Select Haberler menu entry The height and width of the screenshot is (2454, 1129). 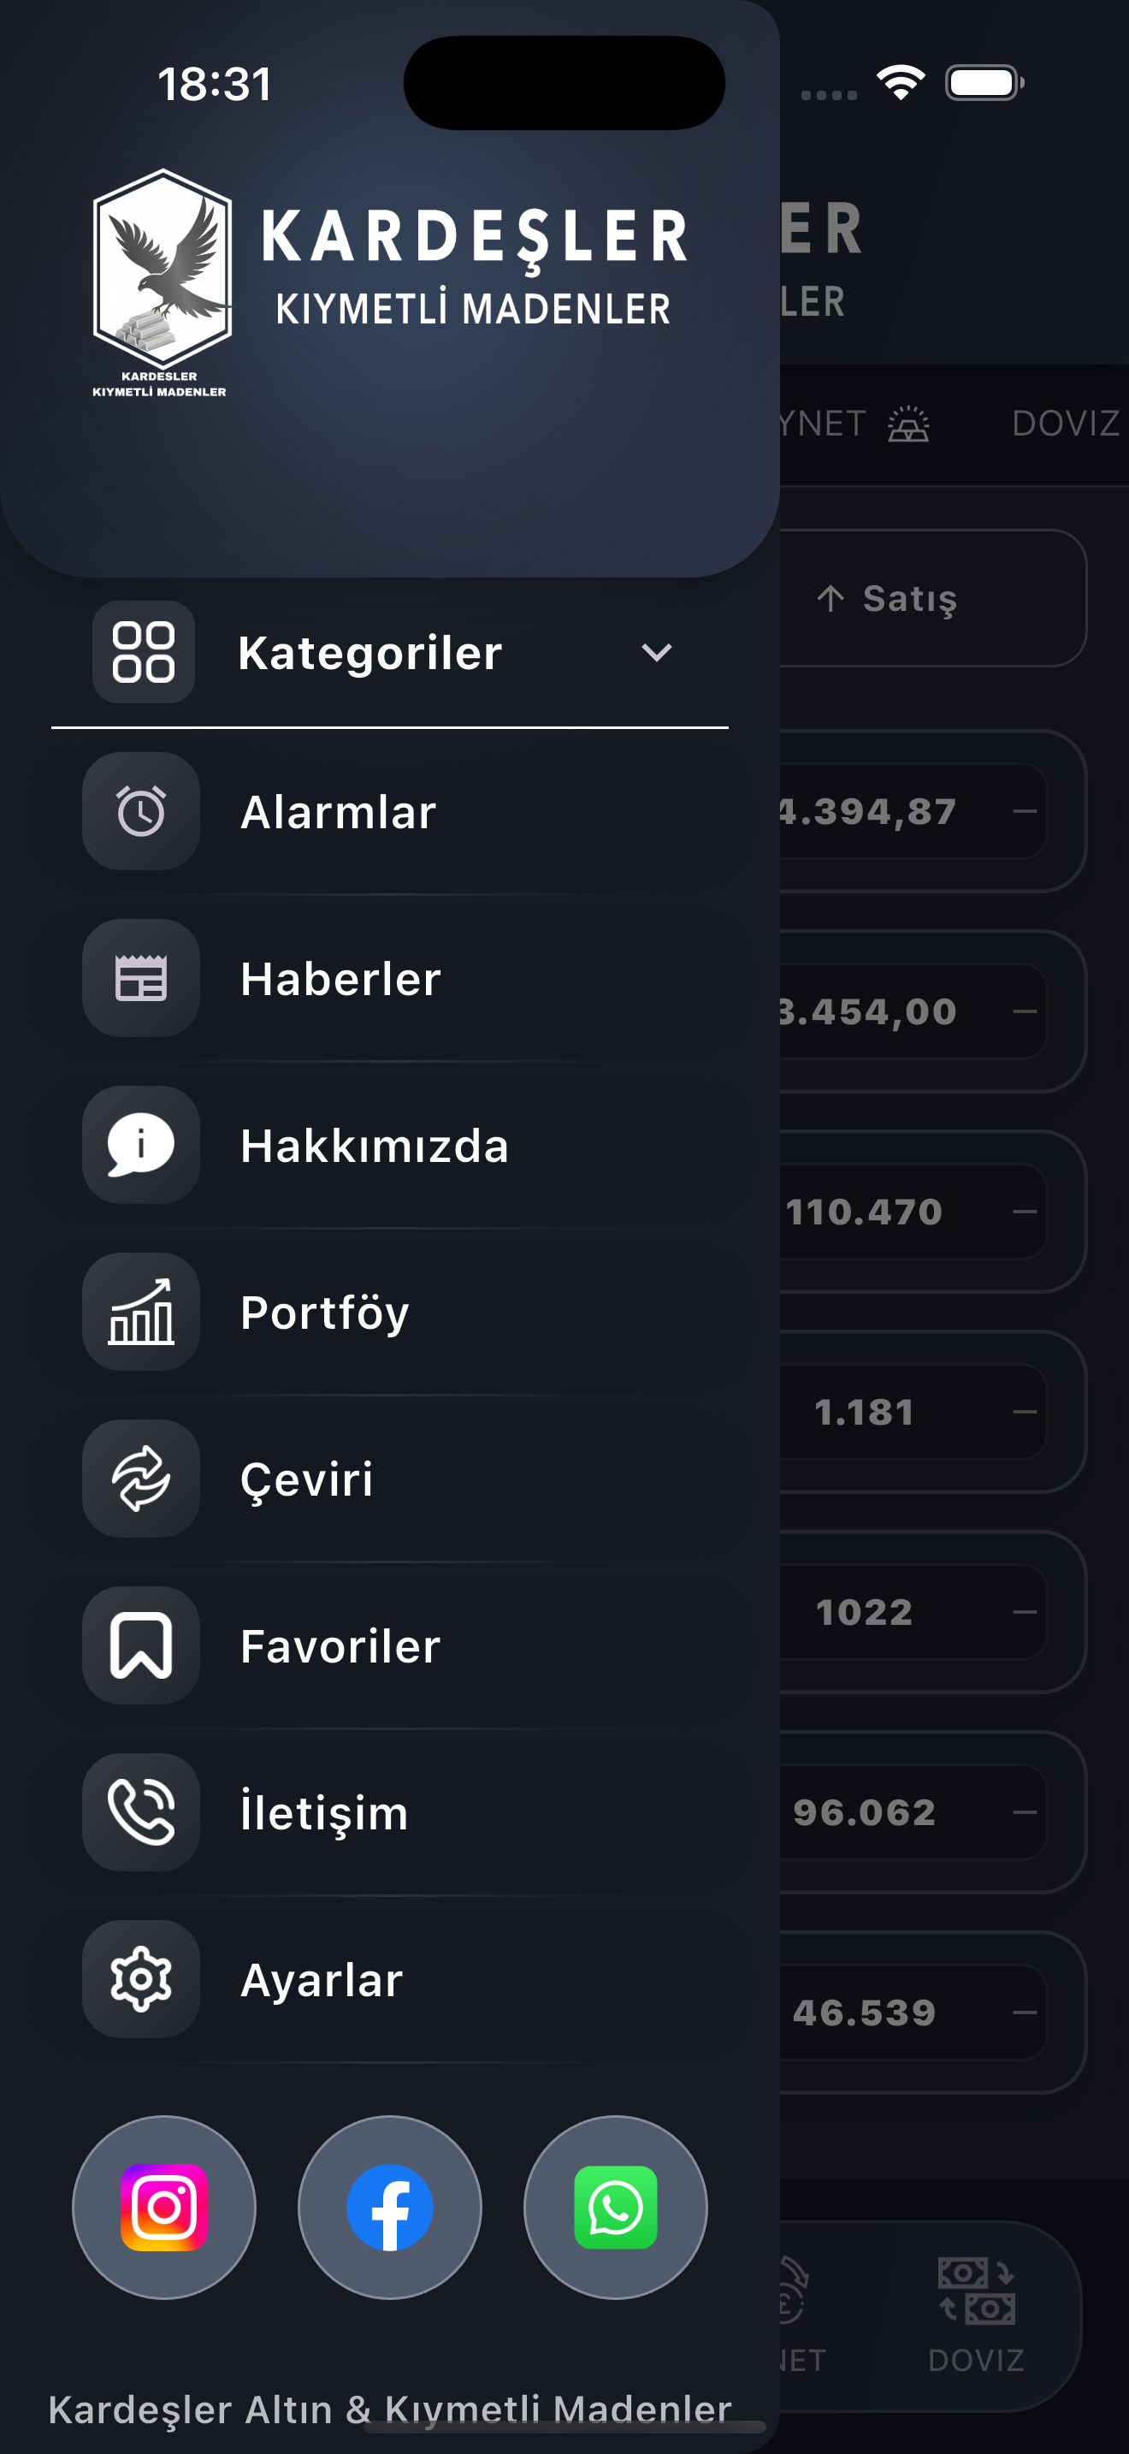point(389,978)
